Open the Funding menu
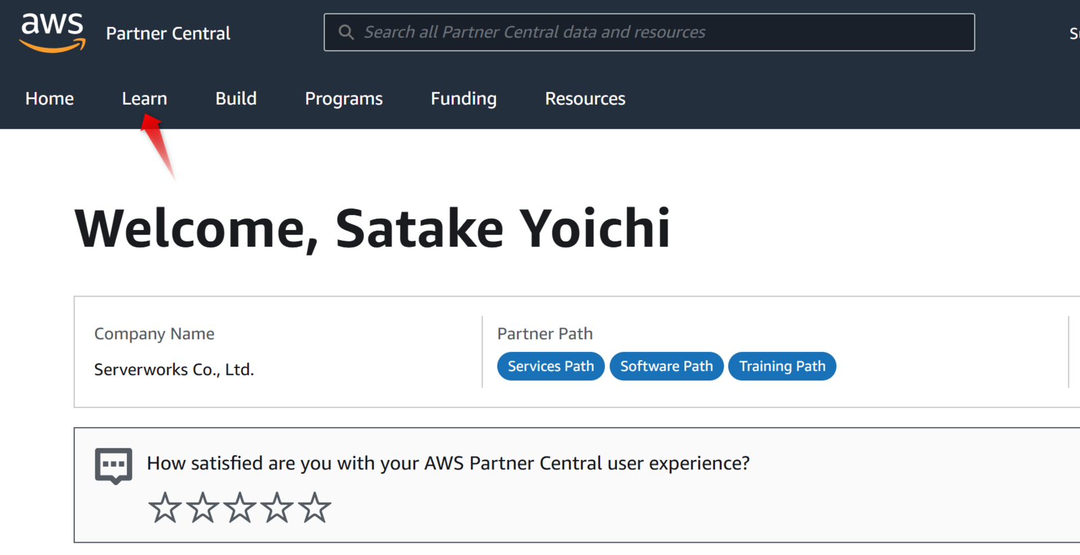 click(x=464, y=98)
